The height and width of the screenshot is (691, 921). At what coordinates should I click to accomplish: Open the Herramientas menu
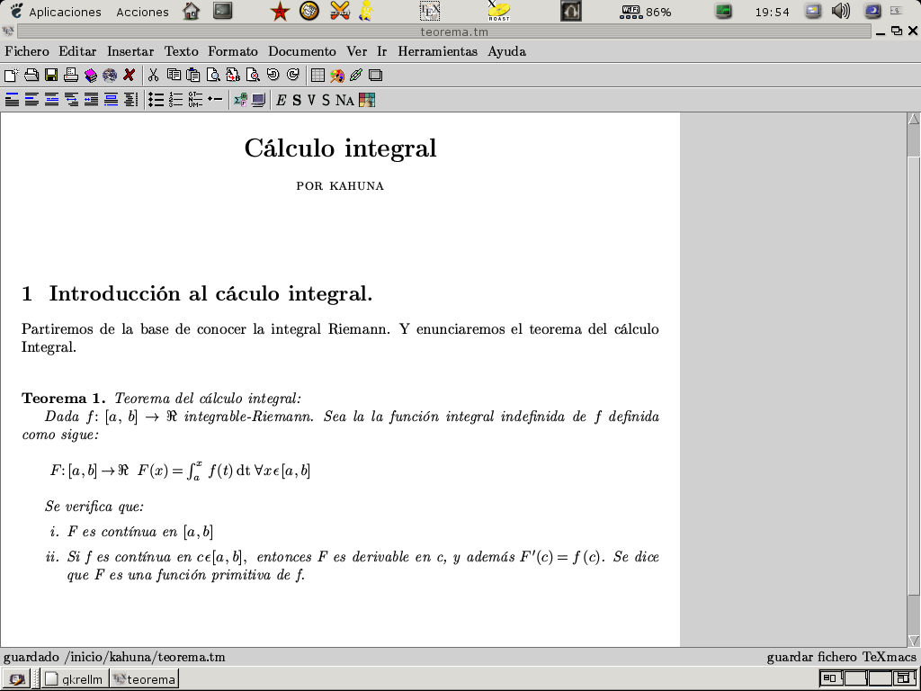(437, 51)
